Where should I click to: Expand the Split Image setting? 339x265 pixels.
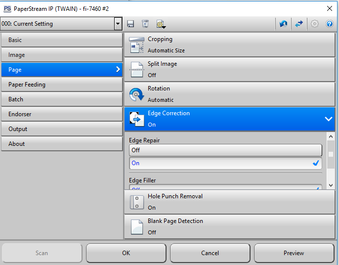229,69
